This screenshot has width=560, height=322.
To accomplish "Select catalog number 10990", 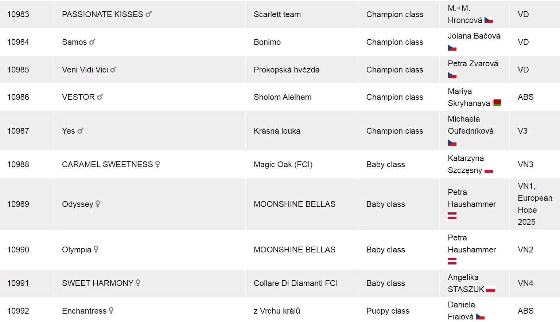I will tap(18, 250).
